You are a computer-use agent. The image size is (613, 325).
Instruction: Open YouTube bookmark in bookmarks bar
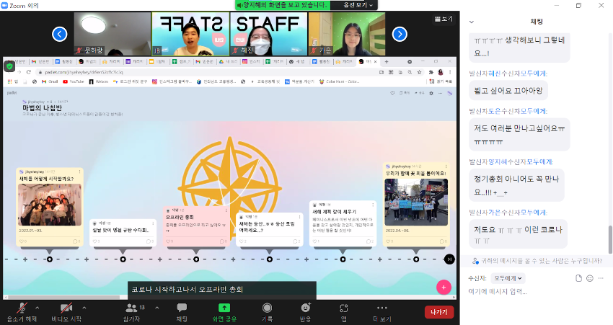(x=74, y=81)
